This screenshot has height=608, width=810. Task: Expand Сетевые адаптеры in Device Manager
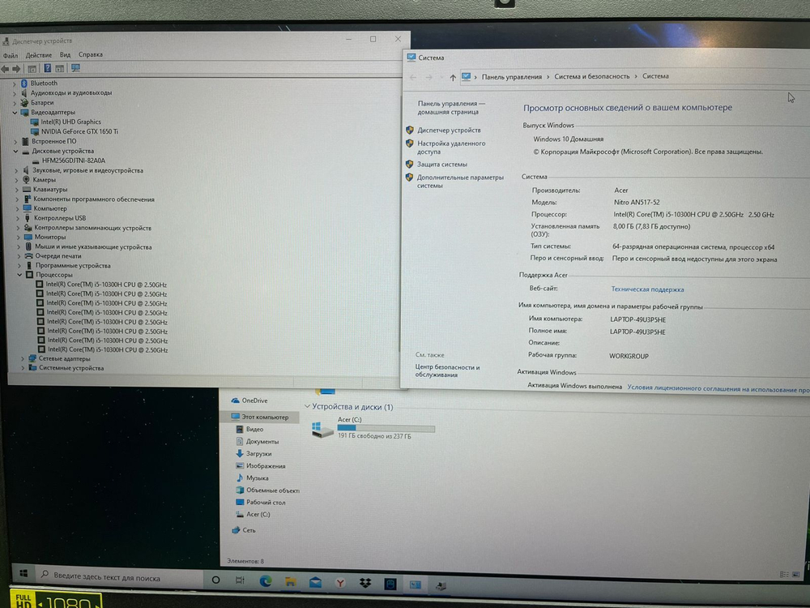point(20,359)
